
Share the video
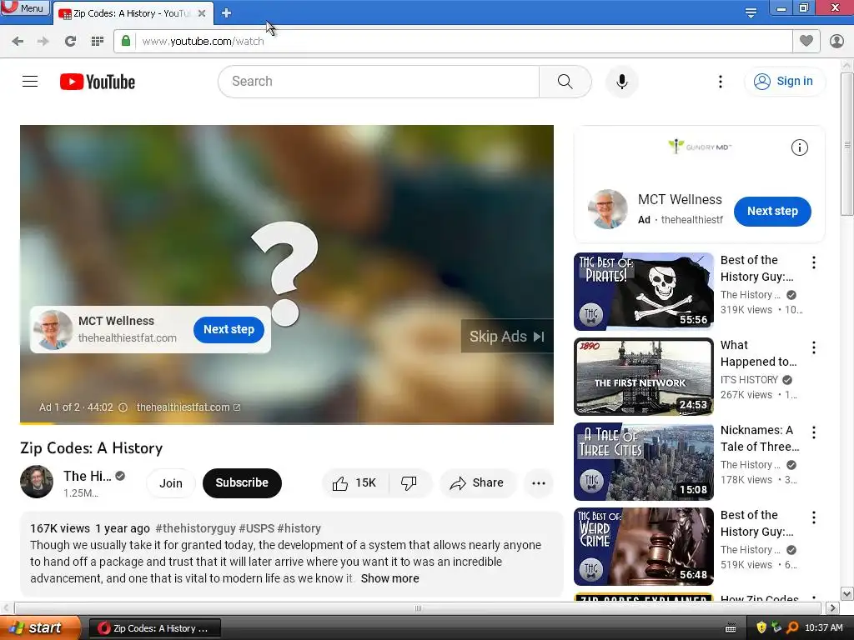(x=477, y=483)
